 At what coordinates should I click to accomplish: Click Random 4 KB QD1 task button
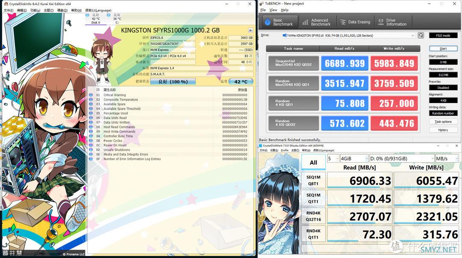pos(293,103)
